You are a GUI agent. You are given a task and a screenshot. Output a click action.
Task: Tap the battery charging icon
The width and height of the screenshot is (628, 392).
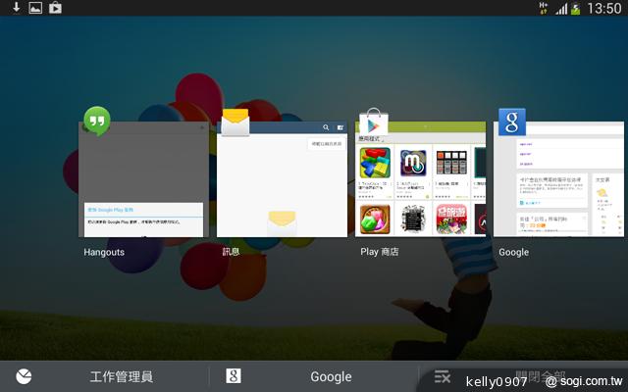pos(576,9)
